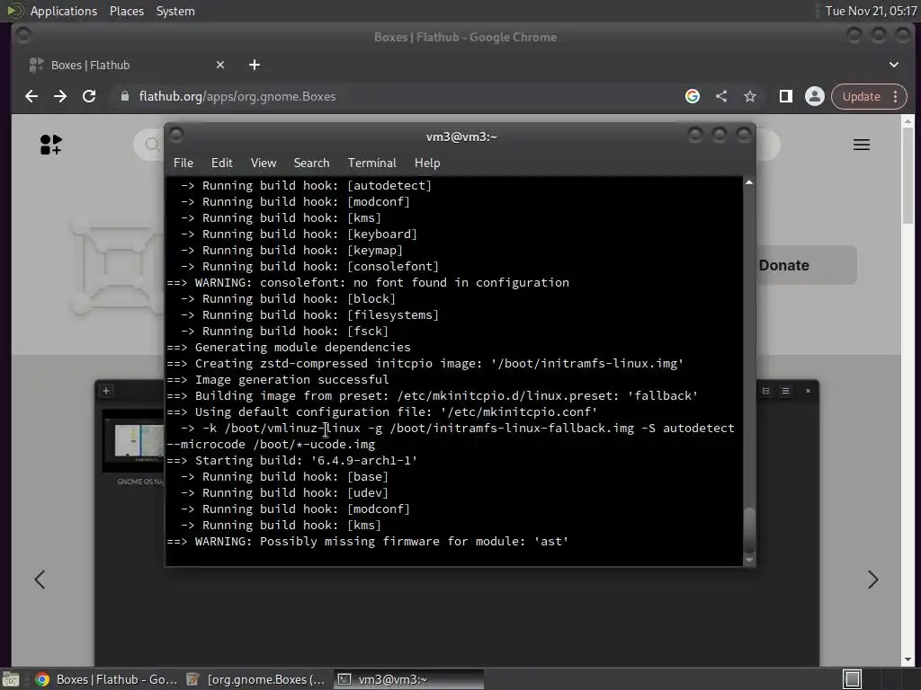
Task: Click terminal scrollbar down arrow
Action: click(749, 561)
